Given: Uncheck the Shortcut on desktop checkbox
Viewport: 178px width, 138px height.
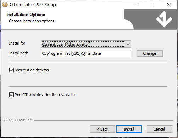Looking at the screenshot, I should tap(11, 70).
